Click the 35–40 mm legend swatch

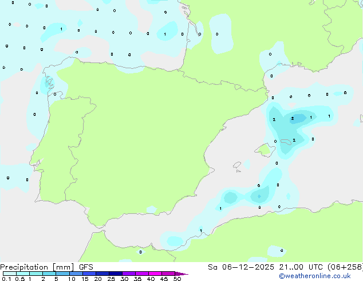coord(141,274)
